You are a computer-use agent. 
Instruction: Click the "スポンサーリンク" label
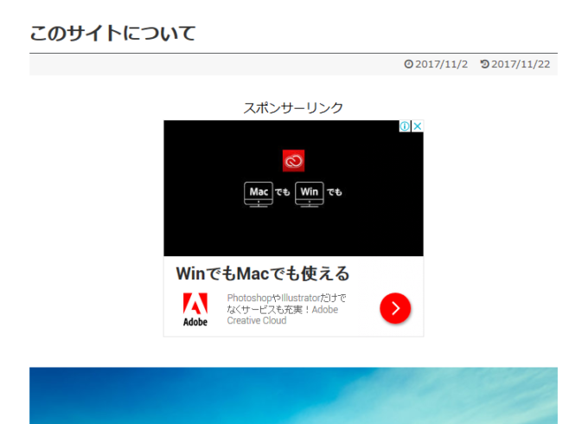pyautogui.click(x=294, y=108)
